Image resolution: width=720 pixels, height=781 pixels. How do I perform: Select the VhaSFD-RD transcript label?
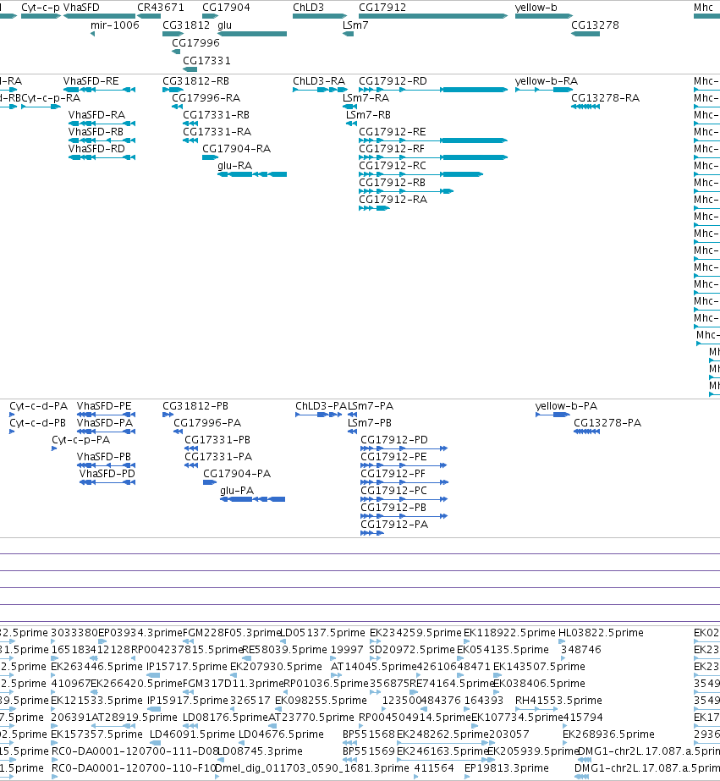(x=96, y=149)
